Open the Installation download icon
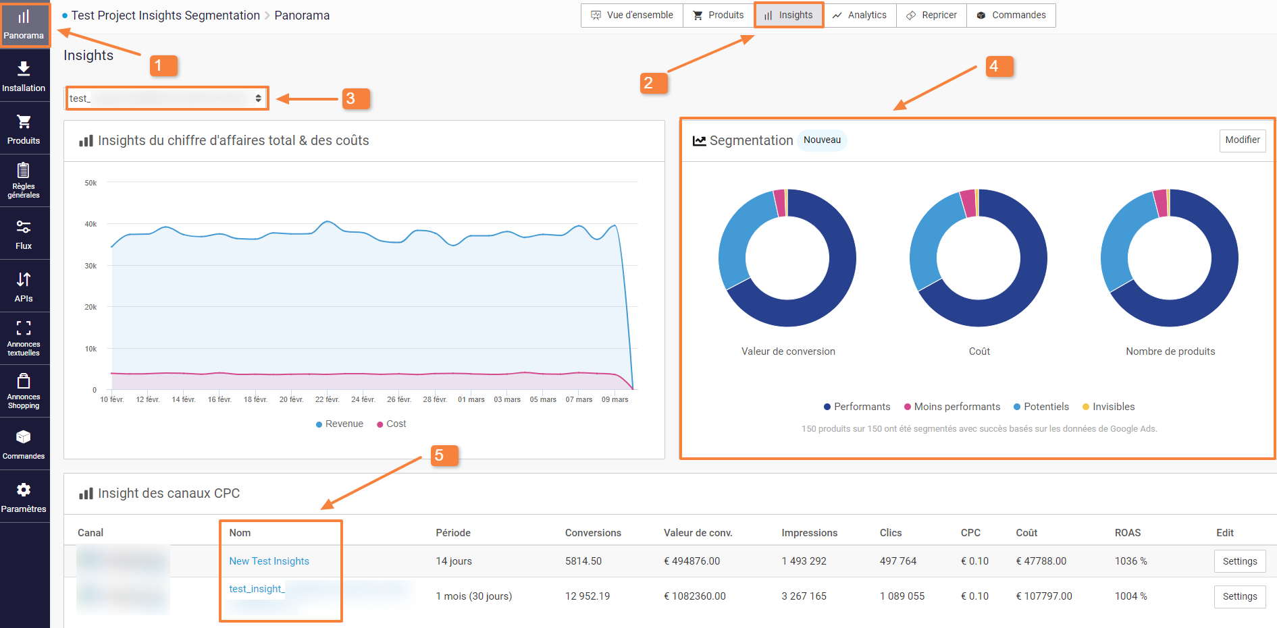This screenshot has width=1277, height=628. (x=24, y=68)
